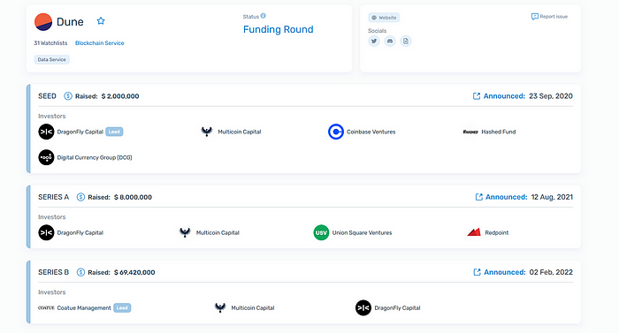Viewport: 619px width, 333px height.
Task: Open Dune's Twitter social icon
Action: (374, 41)
